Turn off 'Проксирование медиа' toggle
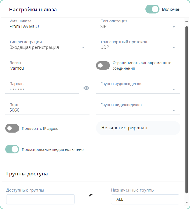 12,149
